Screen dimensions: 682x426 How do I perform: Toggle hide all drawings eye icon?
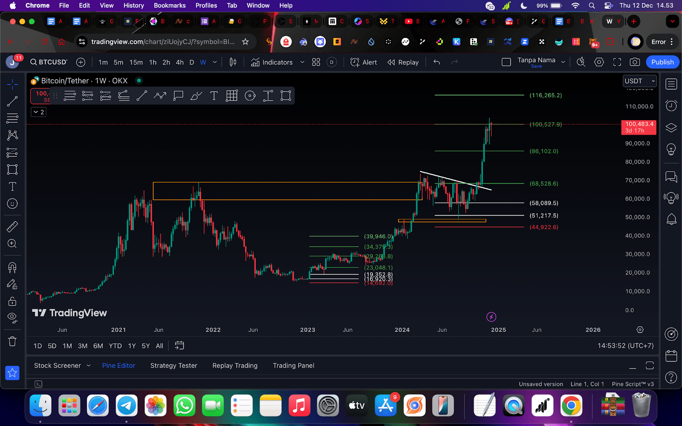(x=12, y=318)
